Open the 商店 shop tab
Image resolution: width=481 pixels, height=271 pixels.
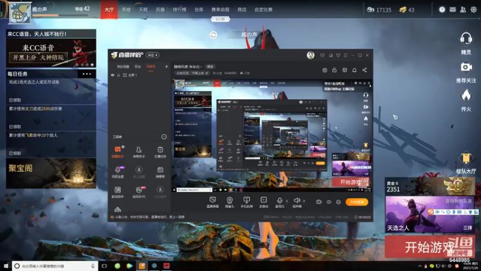(x=242, y=10)
